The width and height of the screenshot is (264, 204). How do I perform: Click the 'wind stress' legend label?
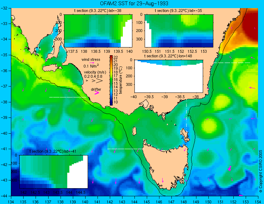(91, 59)
